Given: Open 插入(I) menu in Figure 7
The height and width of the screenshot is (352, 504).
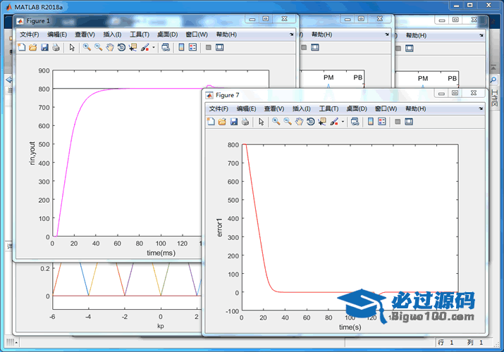Looking at the screenshot, I should [x=301, y=109].
